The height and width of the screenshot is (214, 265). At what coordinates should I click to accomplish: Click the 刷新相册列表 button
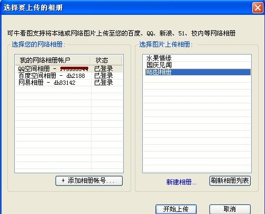click(x=230, y=181)
